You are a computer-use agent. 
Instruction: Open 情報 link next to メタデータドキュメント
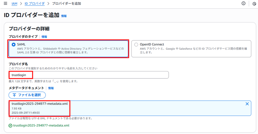[51, 88]
